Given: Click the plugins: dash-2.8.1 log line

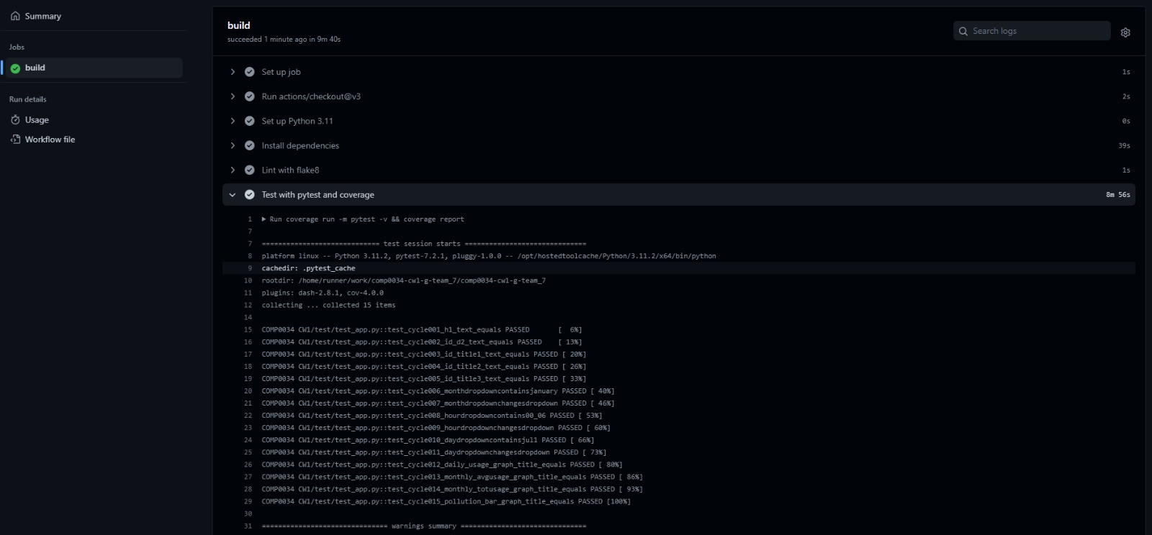Looking at the screenshot, I should click(x=323, y=293).
